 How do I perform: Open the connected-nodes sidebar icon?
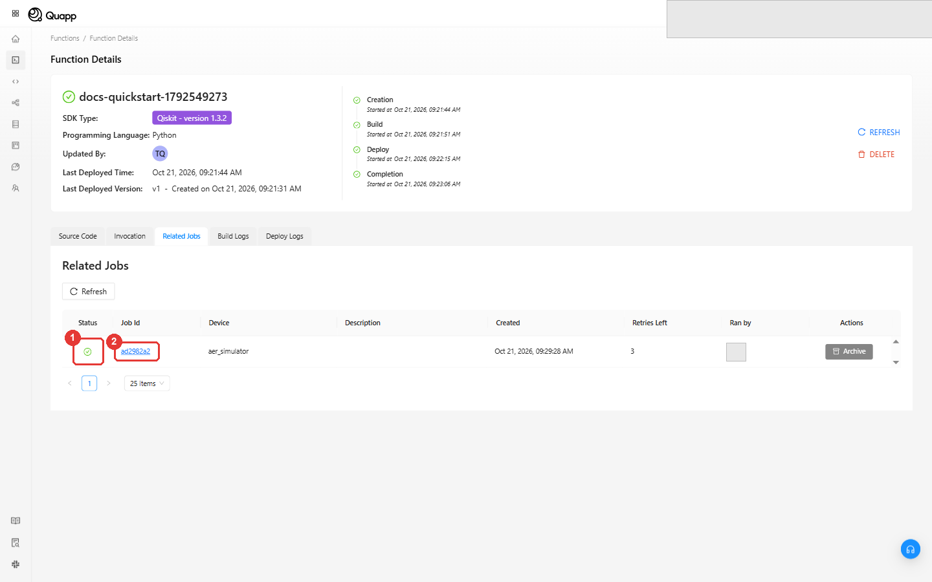click(16, 103)
